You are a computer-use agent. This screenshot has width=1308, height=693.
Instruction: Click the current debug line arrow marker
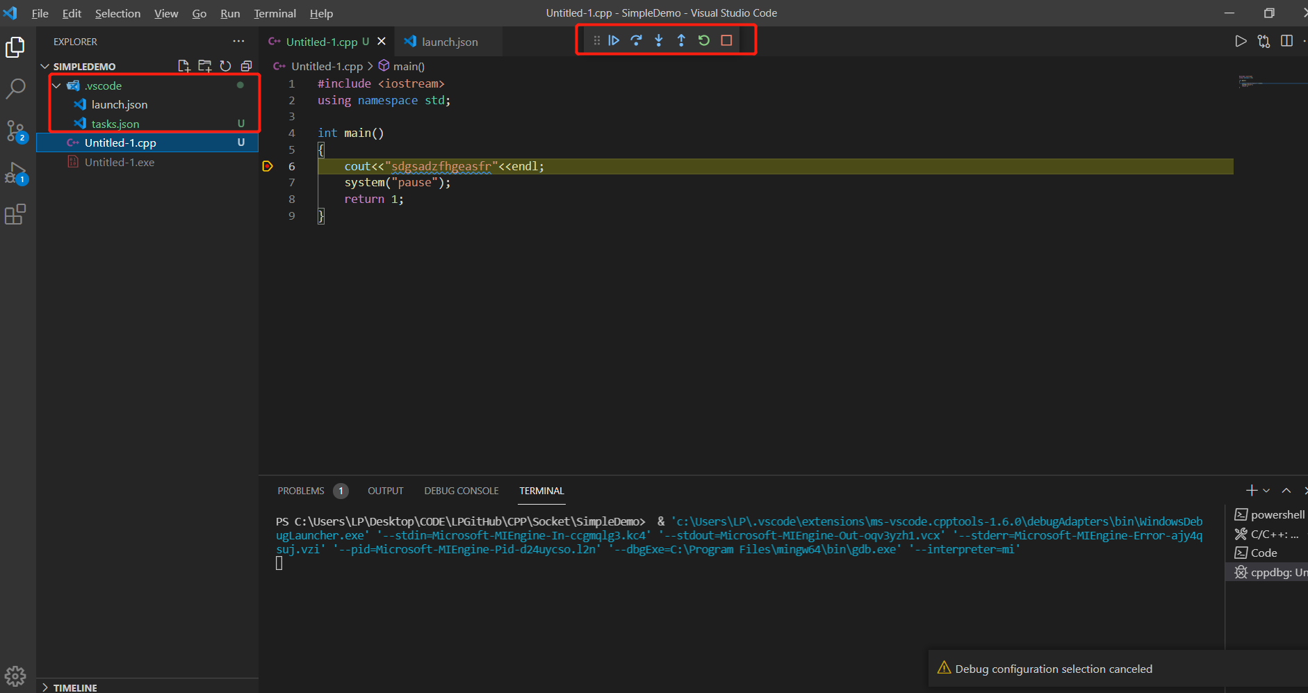(268, 166)
